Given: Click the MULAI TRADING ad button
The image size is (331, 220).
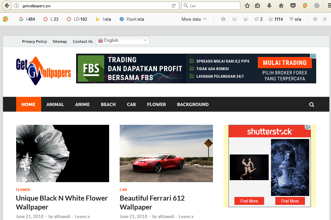Looking at the screenshot, I should tap(285, 63).
